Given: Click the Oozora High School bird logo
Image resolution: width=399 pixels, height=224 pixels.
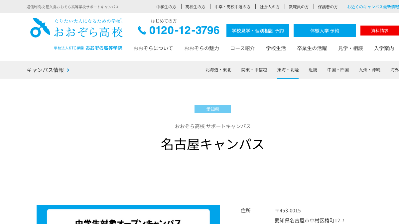Looking at the screenshot, I should pos(40,28).
